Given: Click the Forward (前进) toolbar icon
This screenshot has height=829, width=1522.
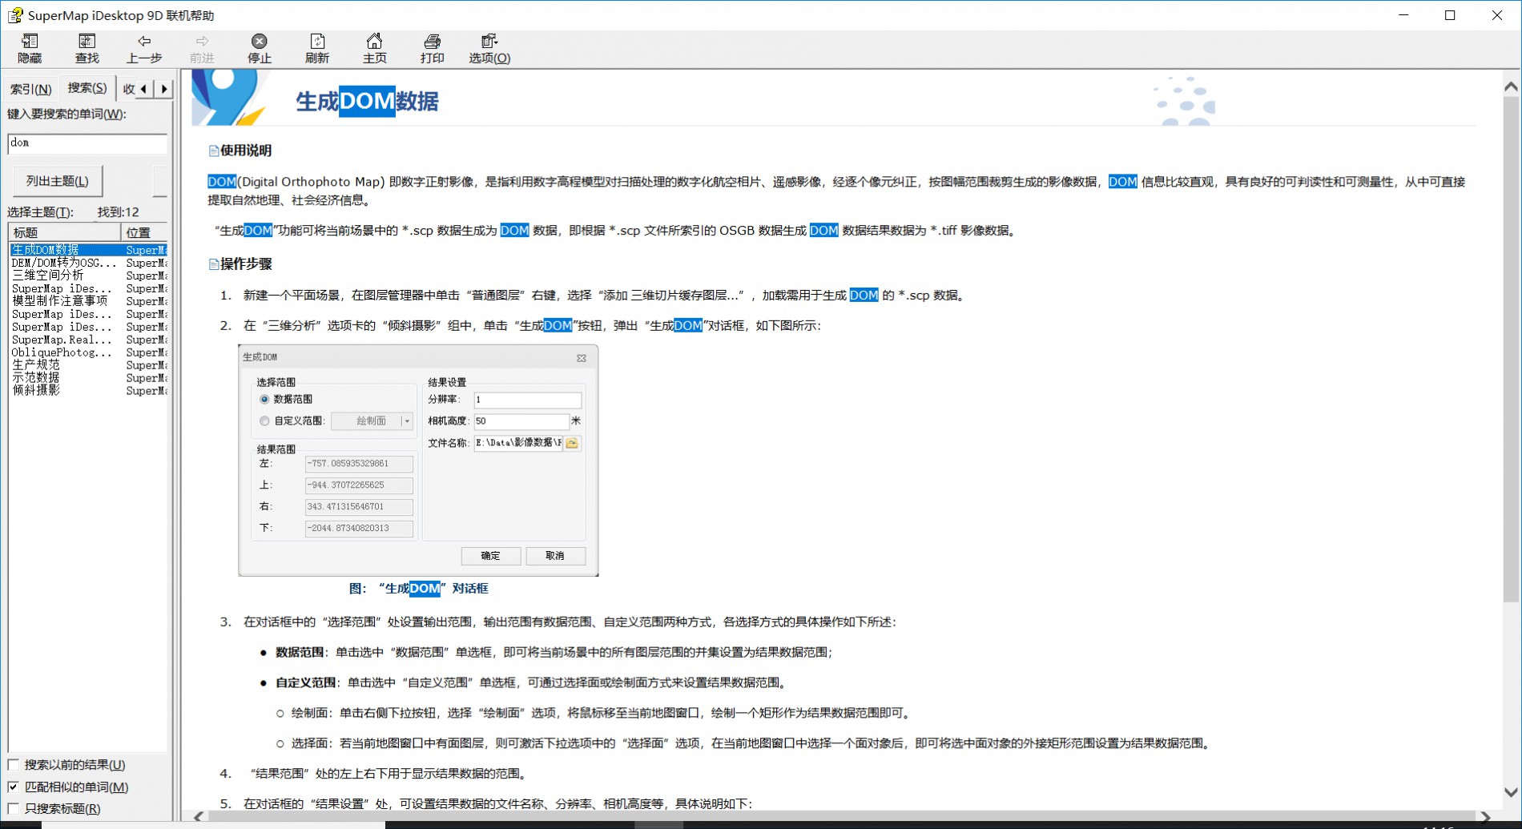Looking at the screenshot, I should pyautogui.click(x=202, y=49).
